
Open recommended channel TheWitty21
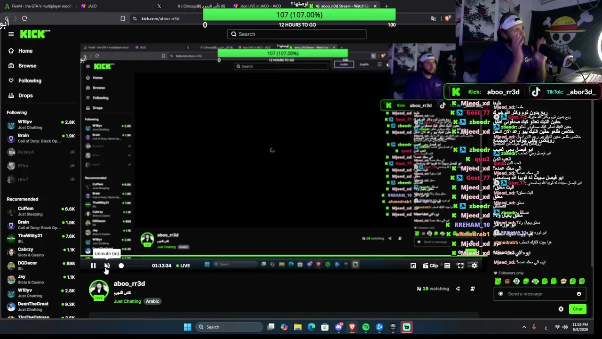(x=41, y=238)
